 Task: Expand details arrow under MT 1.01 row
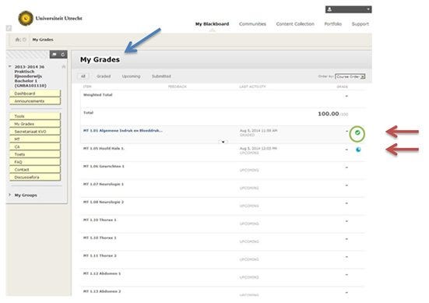223,142
